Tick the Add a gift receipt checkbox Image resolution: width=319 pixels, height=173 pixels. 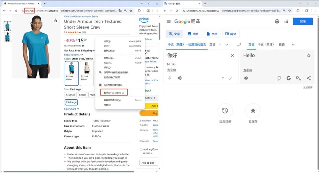[x=141, y=149]
